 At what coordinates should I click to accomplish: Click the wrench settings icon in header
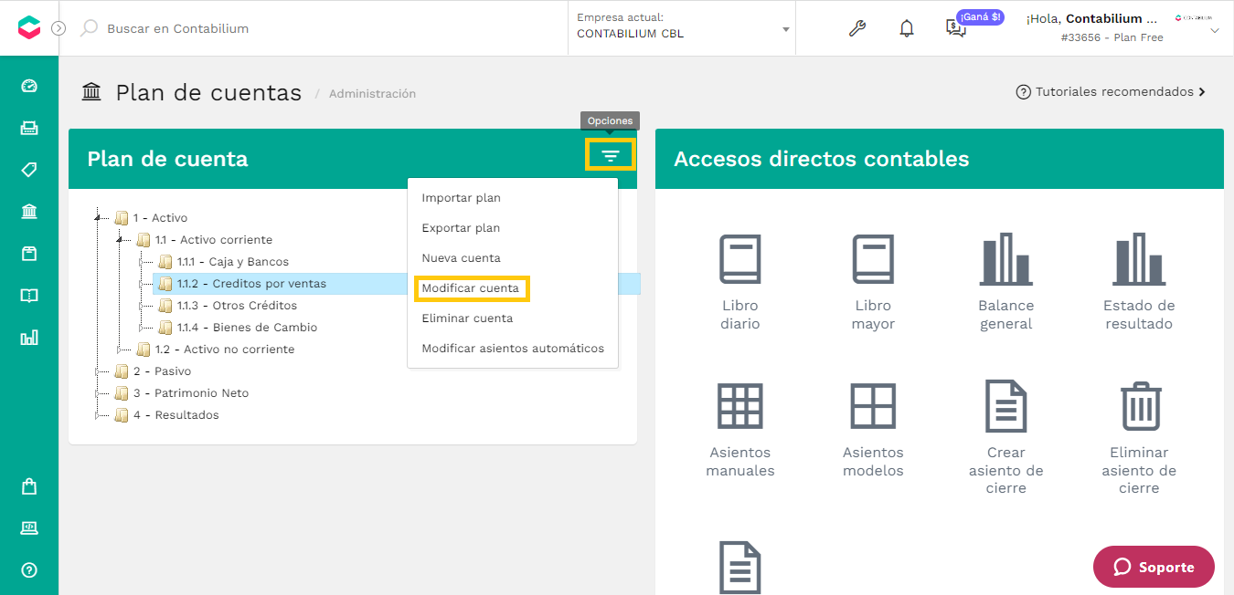pyautogui.click(x=857, y=28)
